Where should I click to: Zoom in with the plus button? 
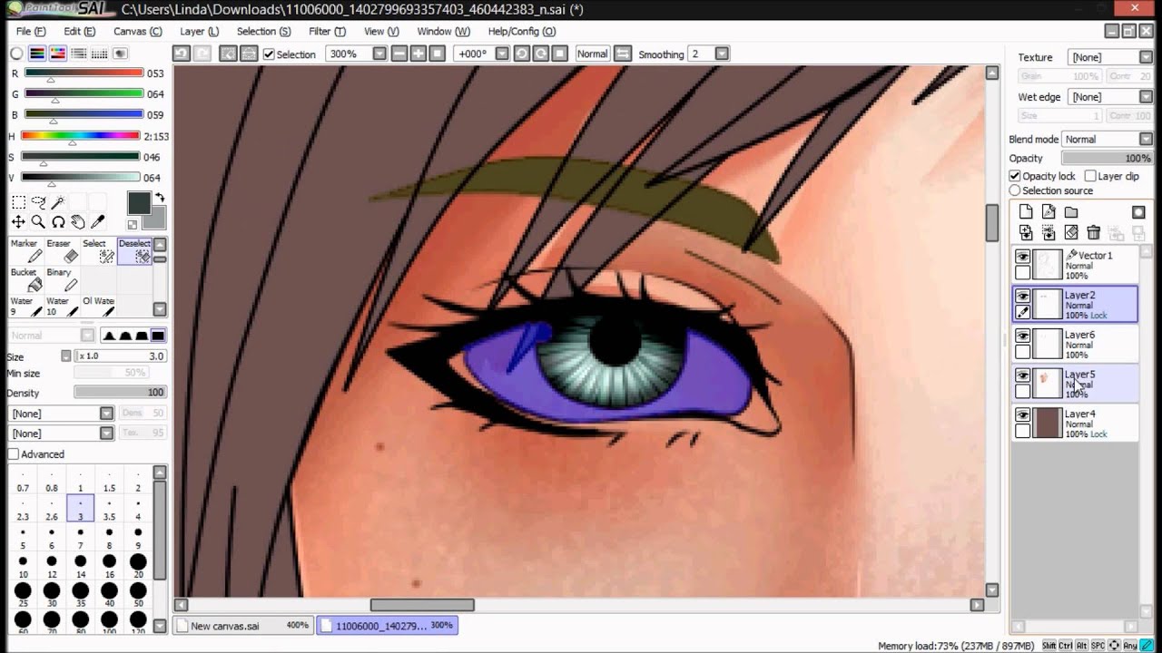[x=419, y=54]
